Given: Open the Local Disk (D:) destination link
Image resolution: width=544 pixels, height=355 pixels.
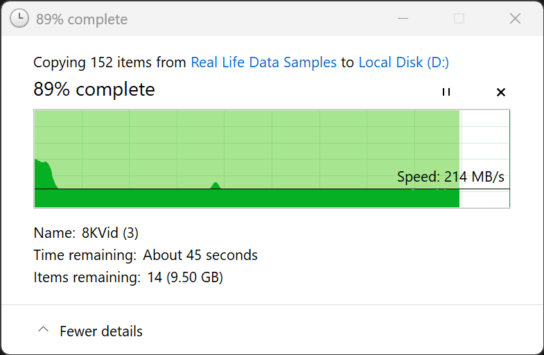Looking at the screenshot, I should click(x=403, y=62).
